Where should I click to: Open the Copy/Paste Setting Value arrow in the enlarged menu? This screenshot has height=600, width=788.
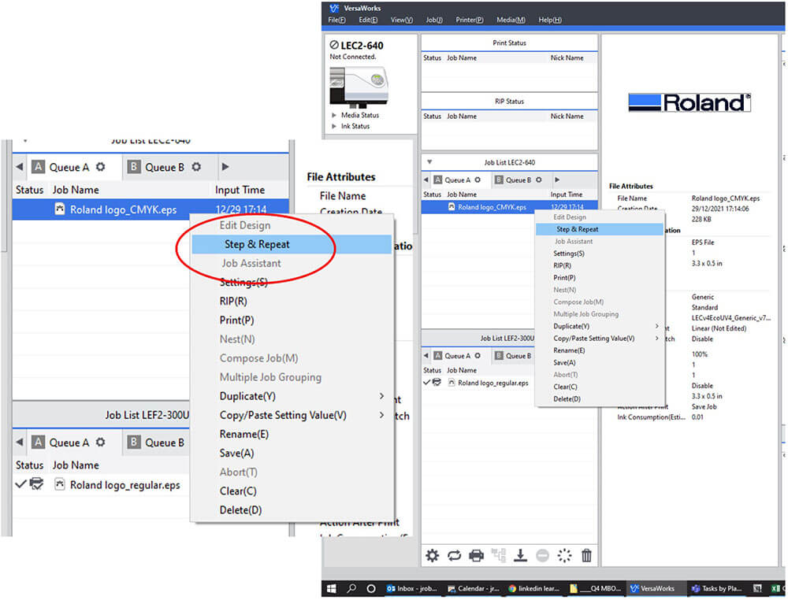coord(382,415)
